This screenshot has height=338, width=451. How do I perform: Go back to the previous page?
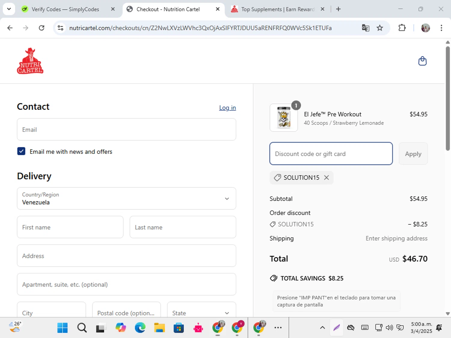10,28
